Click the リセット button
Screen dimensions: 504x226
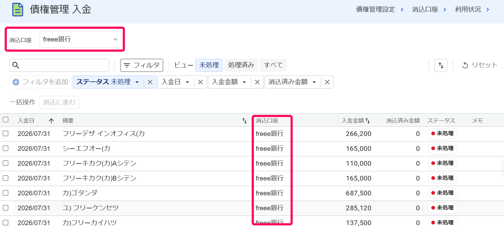480,65
